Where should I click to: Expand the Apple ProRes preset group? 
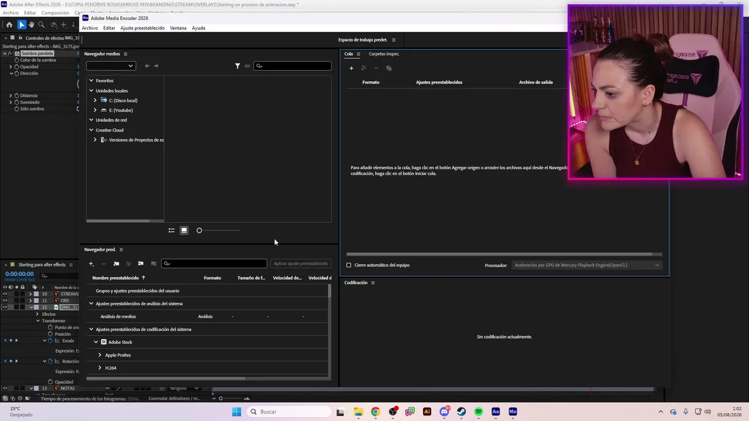tap(100, 355)
